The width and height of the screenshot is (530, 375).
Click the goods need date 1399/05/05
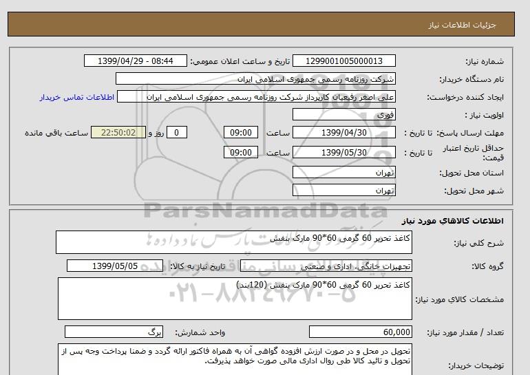tap(115, 266)
